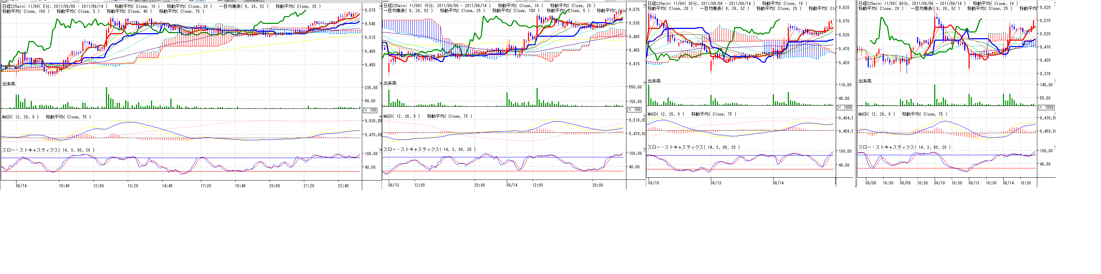Image resolution: width=1101 pixels, height=274 pixels.
Task: Select 移動平均(Close, 75) label in 5-minute MACD pane
Action: click(x=68, y=117)
